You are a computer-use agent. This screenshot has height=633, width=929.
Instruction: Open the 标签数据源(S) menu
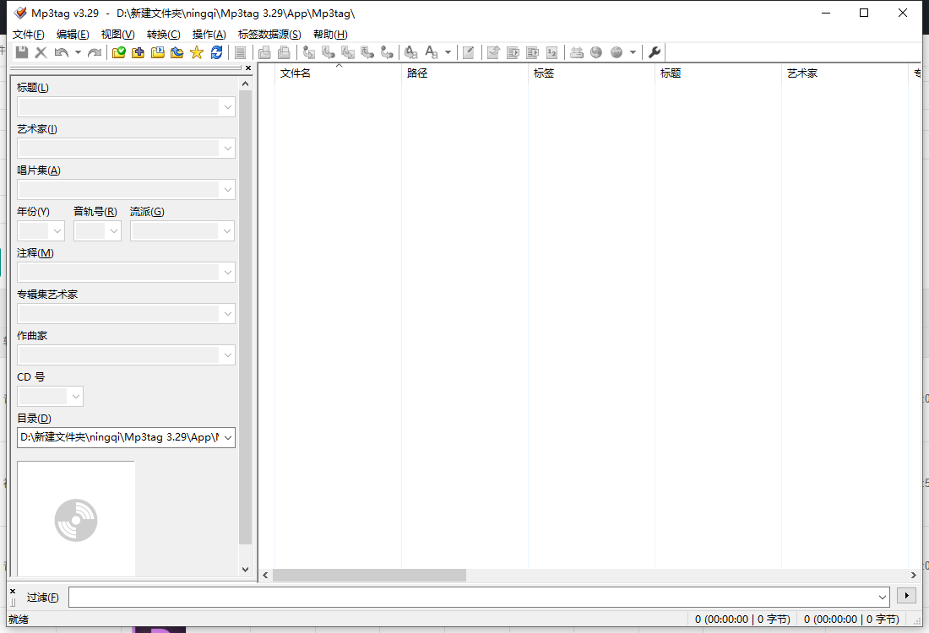pyautogui.click(x=269, y=35)
